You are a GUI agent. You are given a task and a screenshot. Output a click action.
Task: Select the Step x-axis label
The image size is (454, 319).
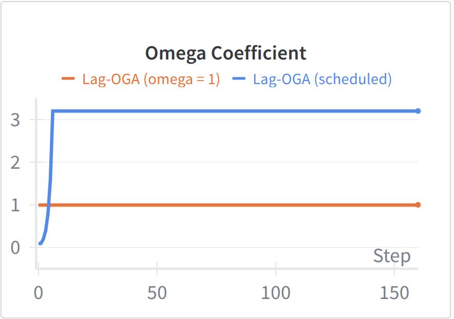point(392,256)
